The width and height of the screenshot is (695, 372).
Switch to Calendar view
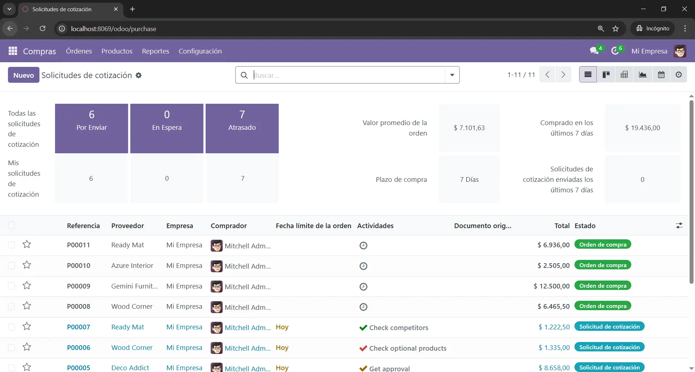coord(661,75)
